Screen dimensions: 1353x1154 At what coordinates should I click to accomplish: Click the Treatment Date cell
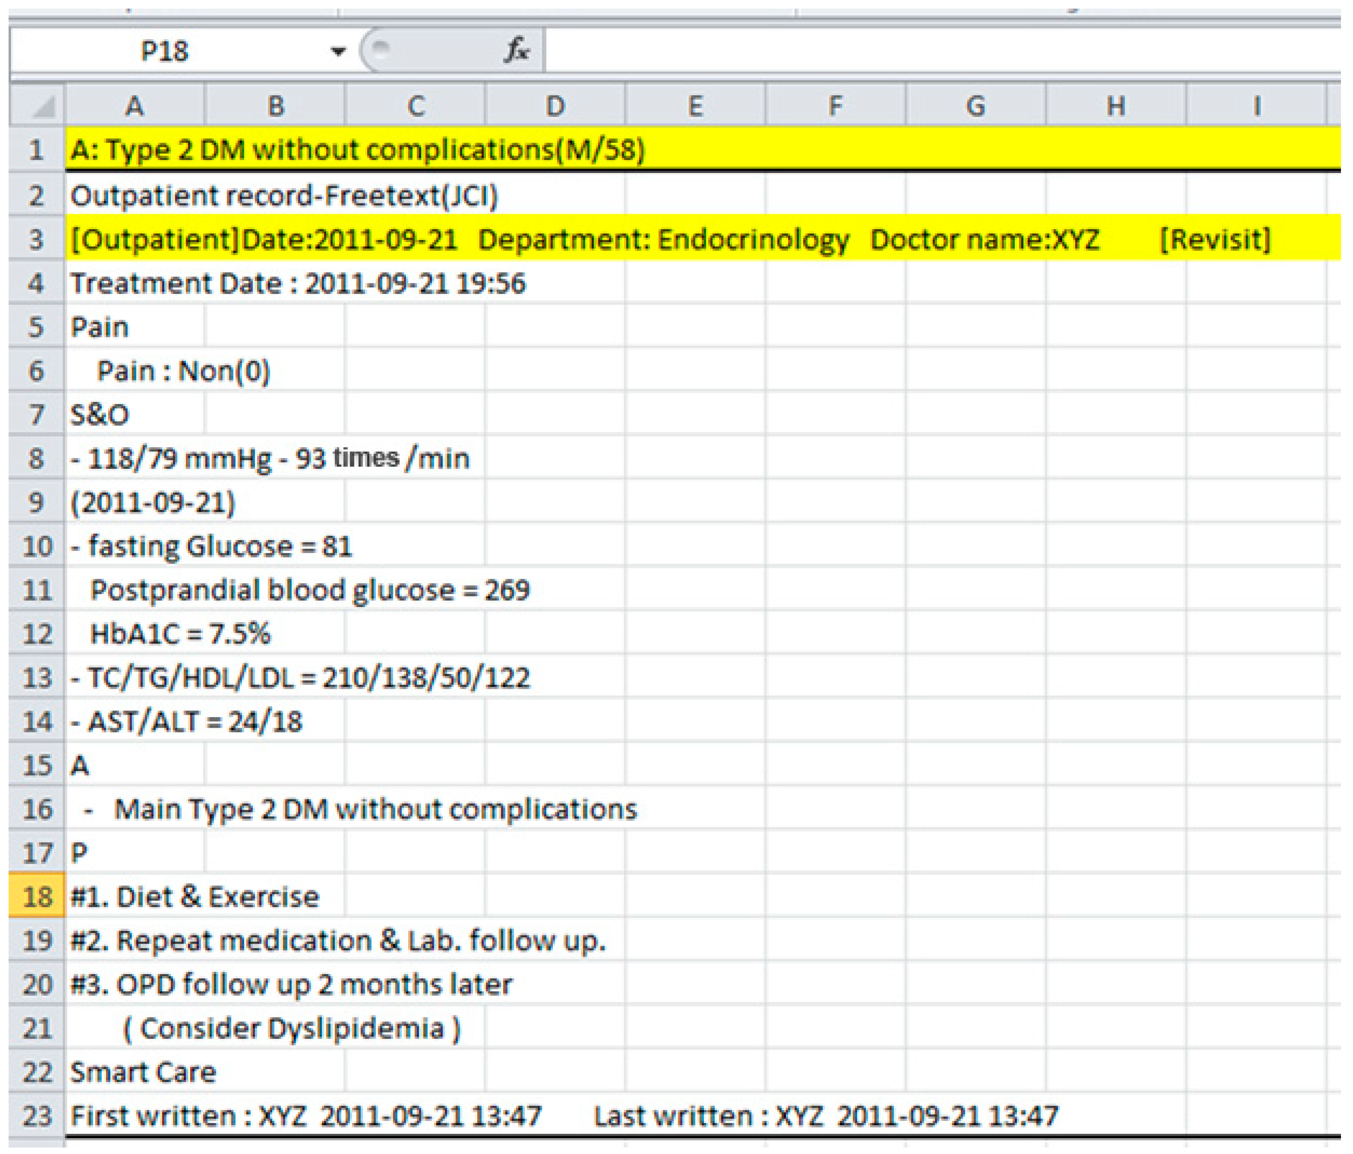134,283
